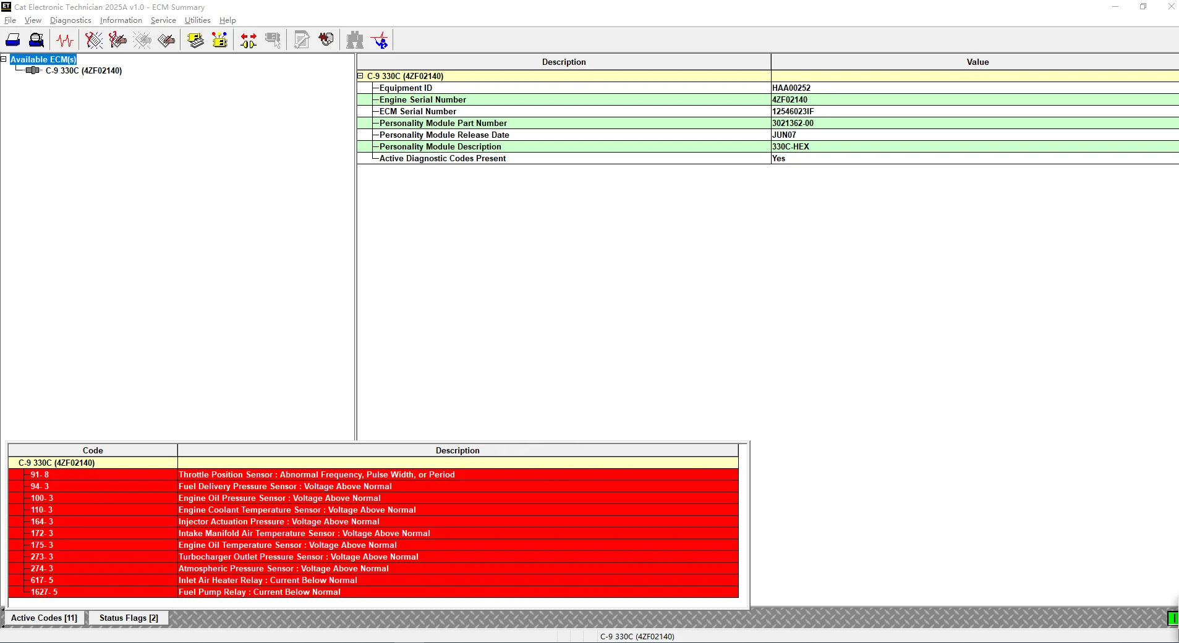Image resolution: width=1179 pixels, height=643 pixels.
Task: Open Status Tool waveform icon
Action: tap(65, 40)
